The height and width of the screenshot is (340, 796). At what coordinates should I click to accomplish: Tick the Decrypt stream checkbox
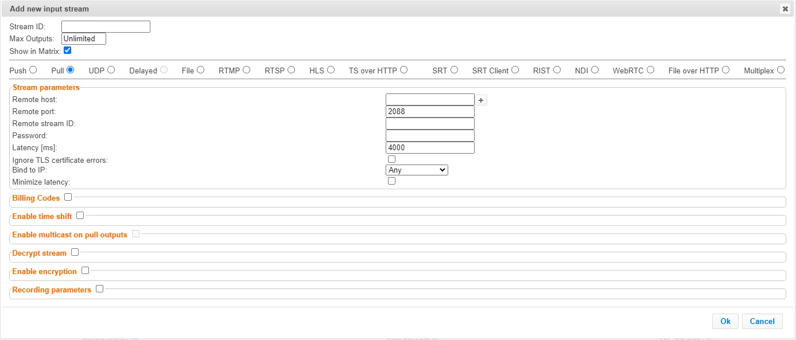coord(75,252)
